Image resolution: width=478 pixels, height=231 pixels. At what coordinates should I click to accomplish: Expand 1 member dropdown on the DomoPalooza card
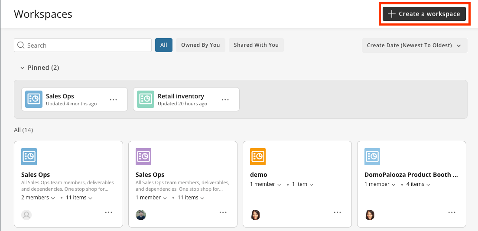coord(380,184)
